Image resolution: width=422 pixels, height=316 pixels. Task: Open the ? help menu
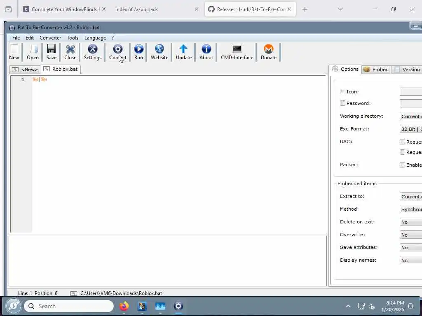coord(113,38)
